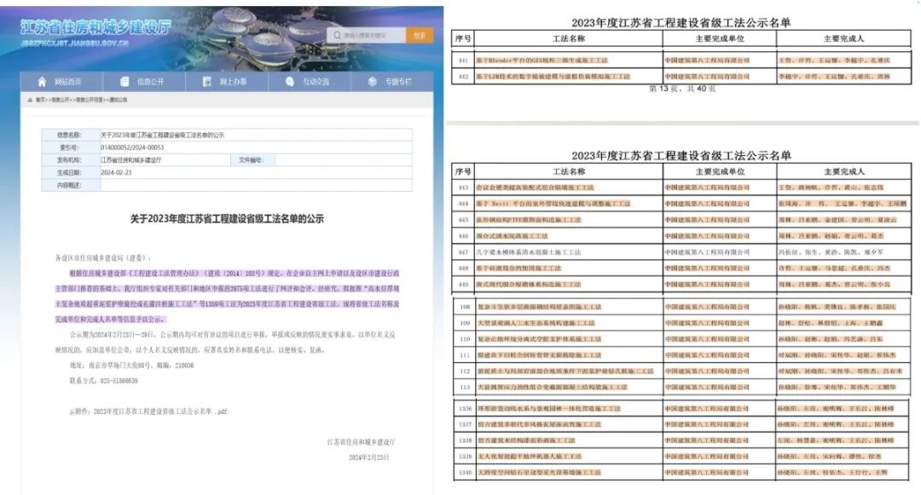Click row 443 serial number cell
This screenshot has width=921, height=495.
pos(463,187)
